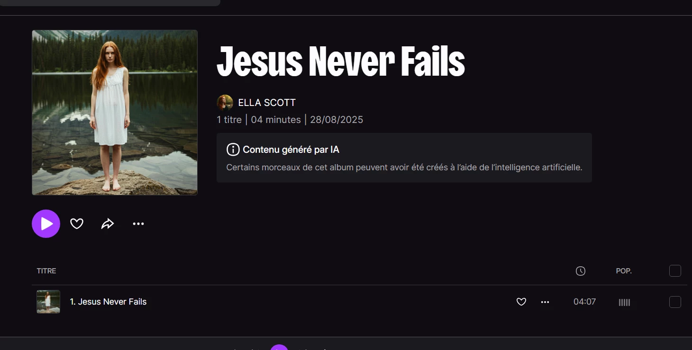
Task: Sort tracks by the POP. column
Action: [x=624, y=271]
